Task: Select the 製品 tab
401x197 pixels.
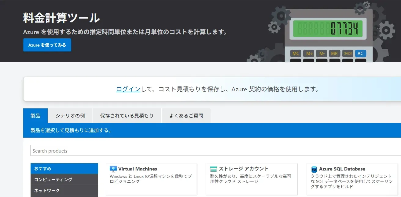Action: (x=36, y=115)
